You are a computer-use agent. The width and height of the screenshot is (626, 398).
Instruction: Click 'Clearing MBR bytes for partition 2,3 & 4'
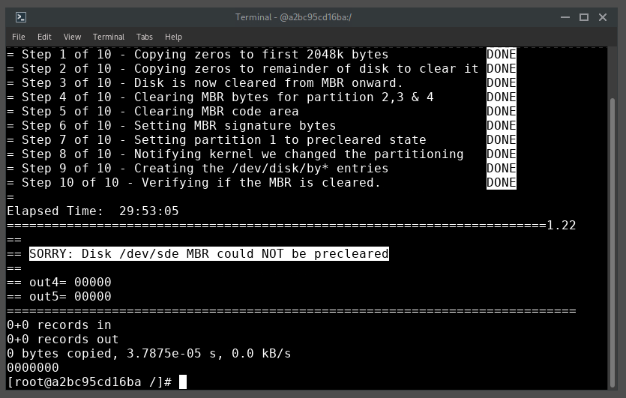coord(284,97)
